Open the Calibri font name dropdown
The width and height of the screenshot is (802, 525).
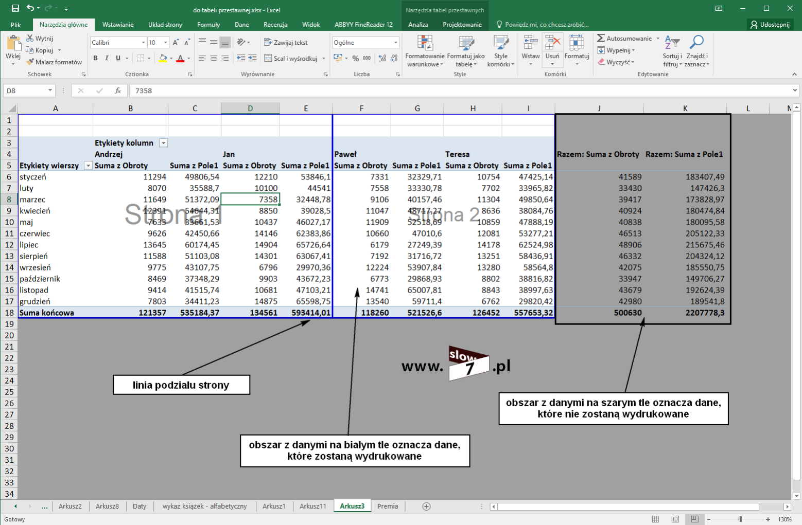[143, 43]
